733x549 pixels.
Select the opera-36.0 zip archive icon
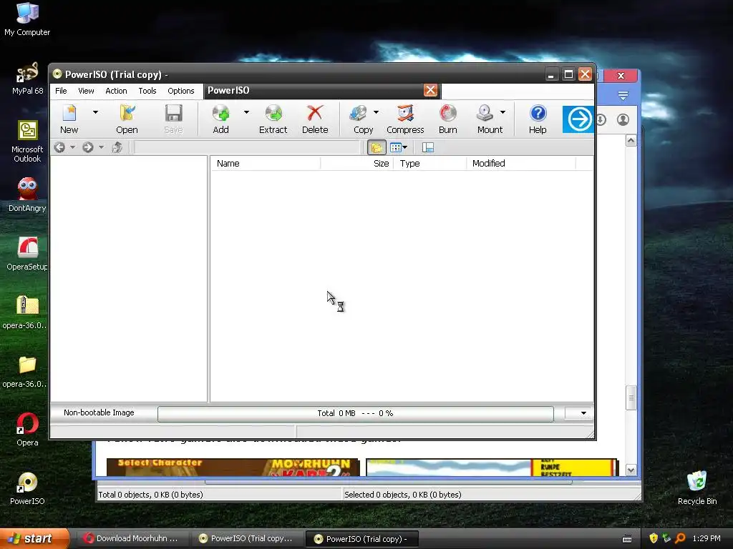click(x=27, y=312)
